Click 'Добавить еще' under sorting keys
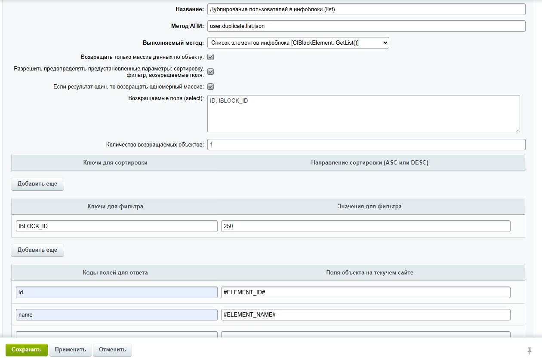This screenshot has width=542, height=360. 37,184
